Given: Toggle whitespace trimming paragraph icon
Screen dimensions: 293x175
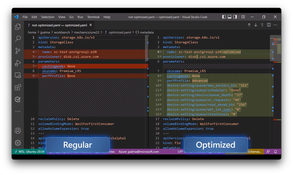Looking at the screenshot, I should tap(262, 25).
